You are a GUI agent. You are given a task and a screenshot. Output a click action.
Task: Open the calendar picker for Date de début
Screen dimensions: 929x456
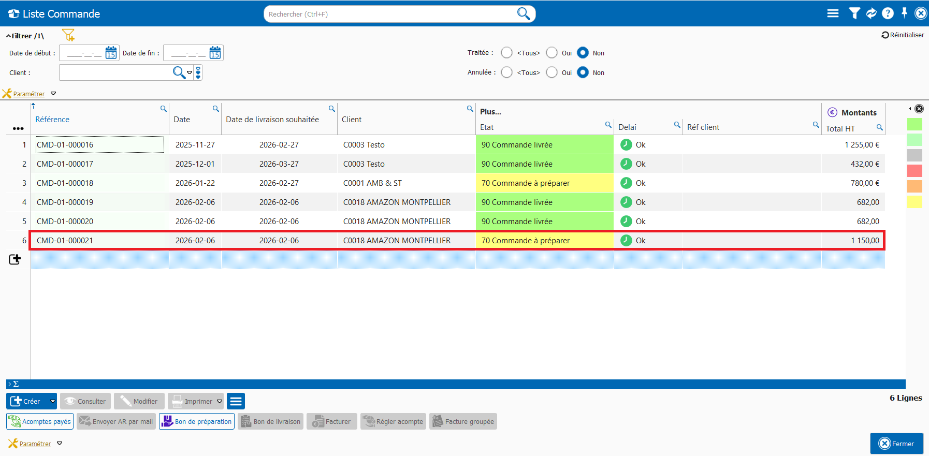point(111,53)
